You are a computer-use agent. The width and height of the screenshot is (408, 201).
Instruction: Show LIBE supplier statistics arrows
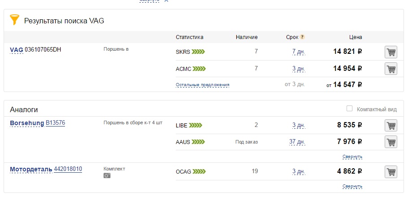click(x=195, y=126)
